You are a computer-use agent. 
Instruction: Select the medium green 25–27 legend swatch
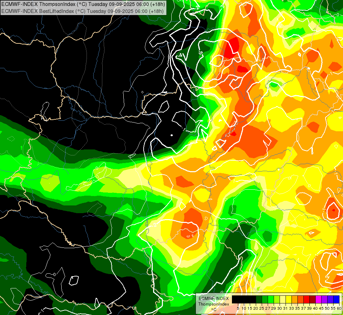265,300
